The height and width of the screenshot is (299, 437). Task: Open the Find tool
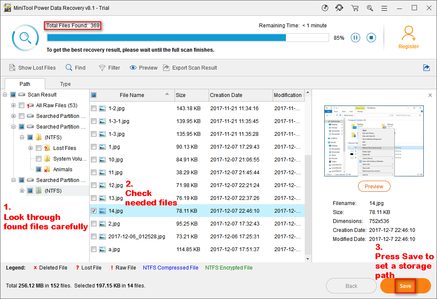point(76,68)
